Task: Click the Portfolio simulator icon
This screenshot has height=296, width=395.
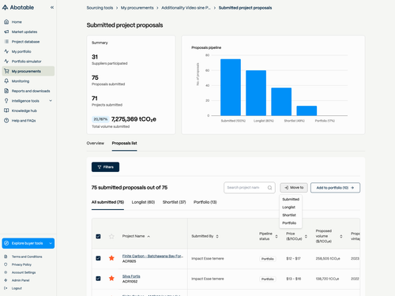Action: [6, 62]
